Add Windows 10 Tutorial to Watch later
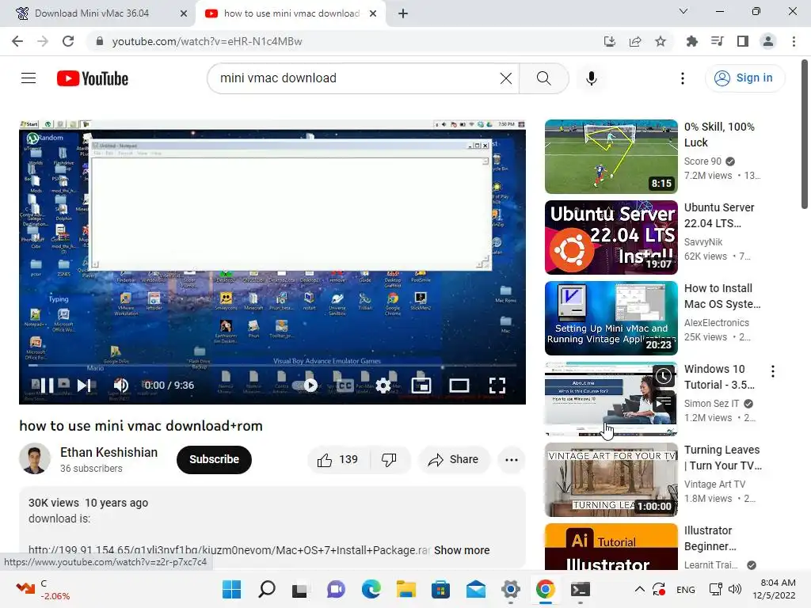The width and height of the screenshot is (811, 608). pyautogui.click(x=664, y=376)
